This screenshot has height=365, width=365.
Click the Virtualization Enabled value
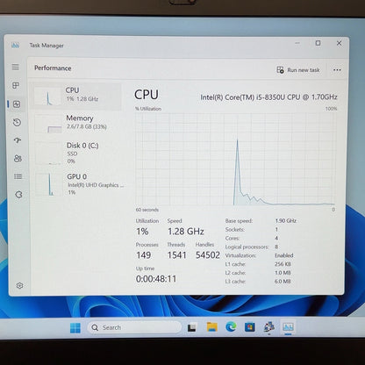click(284, 255)
